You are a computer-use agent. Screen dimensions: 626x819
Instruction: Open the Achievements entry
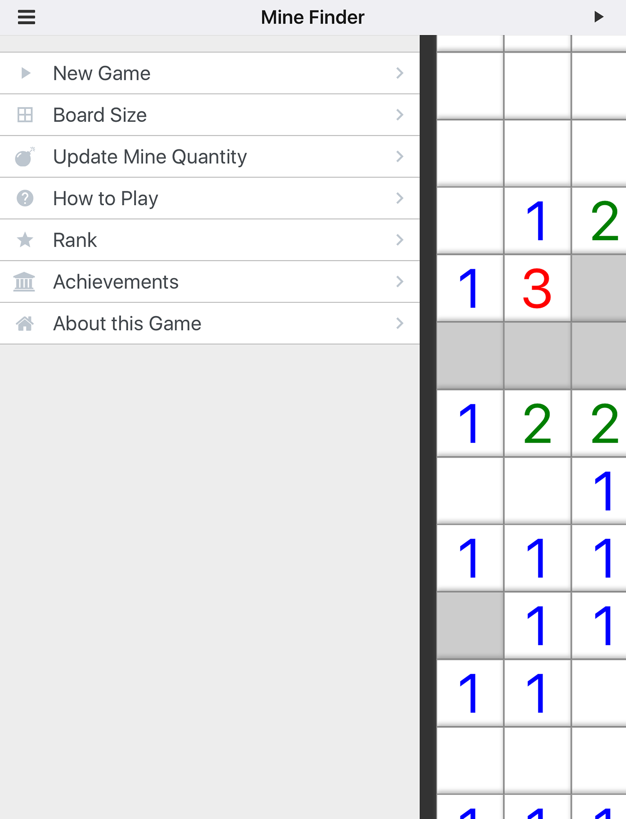pyautogui.click(x=116, y=282)
